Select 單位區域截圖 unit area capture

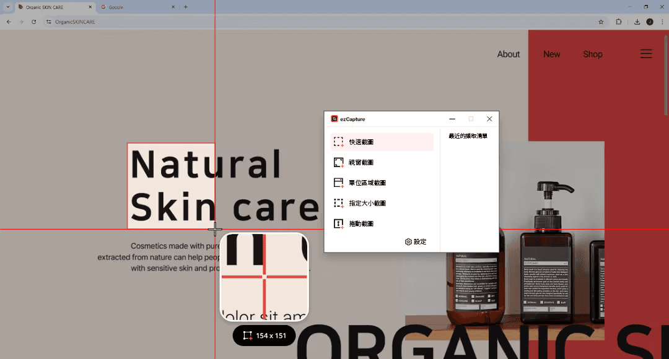point(367,183)
